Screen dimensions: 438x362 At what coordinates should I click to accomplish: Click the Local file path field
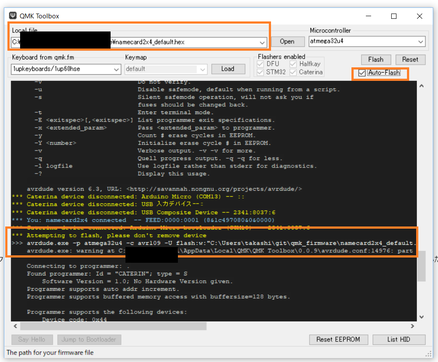point(139,42)
